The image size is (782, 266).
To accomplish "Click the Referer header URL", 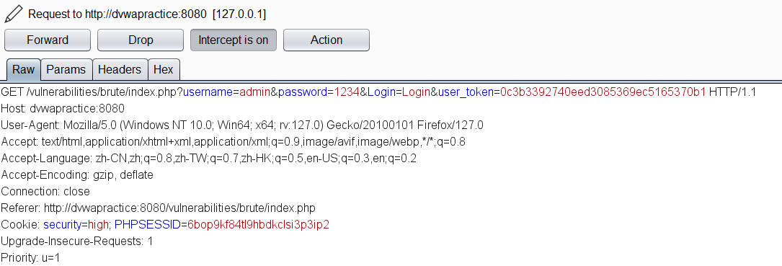I will pos(179,208).
